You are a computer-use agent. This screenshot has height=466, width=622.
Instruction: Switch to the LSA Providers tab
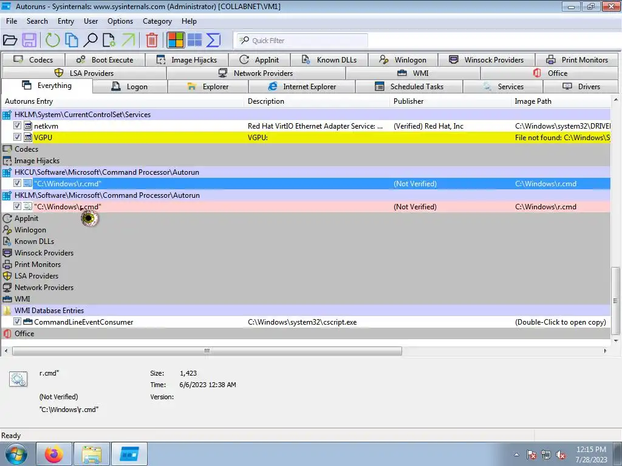(84, 73)
